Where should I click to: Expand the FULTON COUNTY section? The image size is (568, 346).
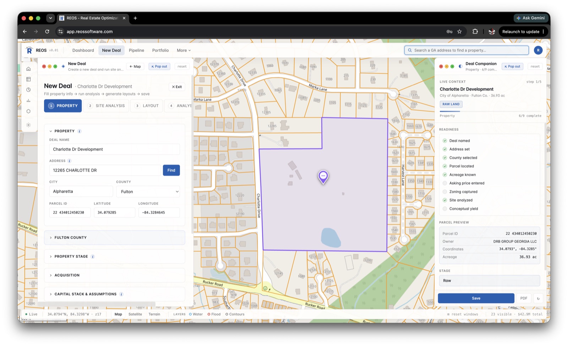click(x=114, y=238)
